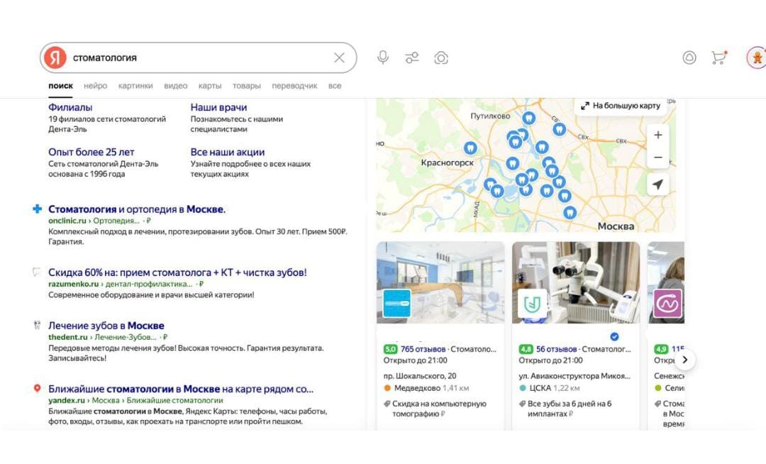Click tooth marker near Путилково label
The width and height of the screenshot is (766, 464).
click(x=528, y=118)
